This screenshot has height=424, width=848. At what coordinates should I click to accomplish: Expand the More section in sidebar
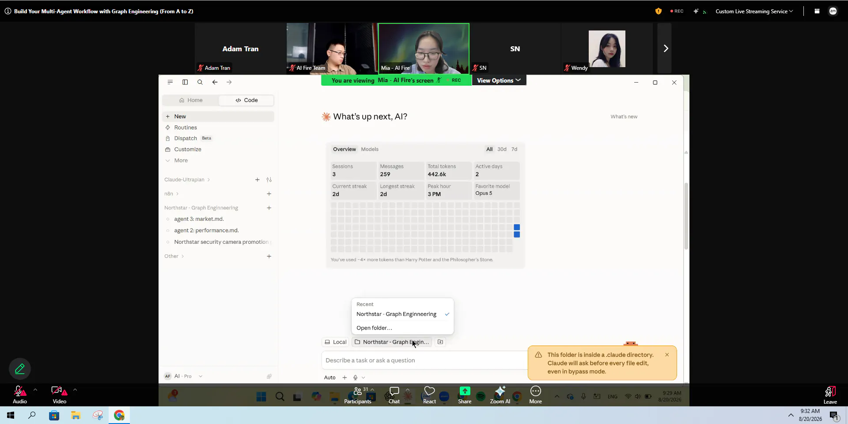click(x=218, y=160)
